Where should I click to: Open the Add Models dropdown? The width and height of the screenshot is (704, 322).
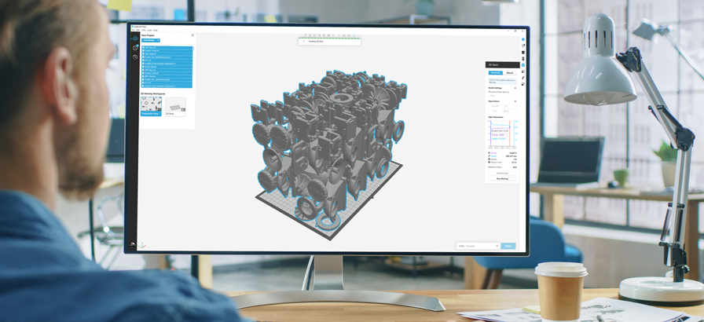(150, 41)
